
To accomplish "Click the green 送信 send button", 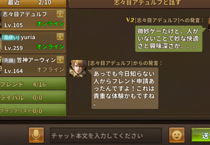I will tap(200, 135).
